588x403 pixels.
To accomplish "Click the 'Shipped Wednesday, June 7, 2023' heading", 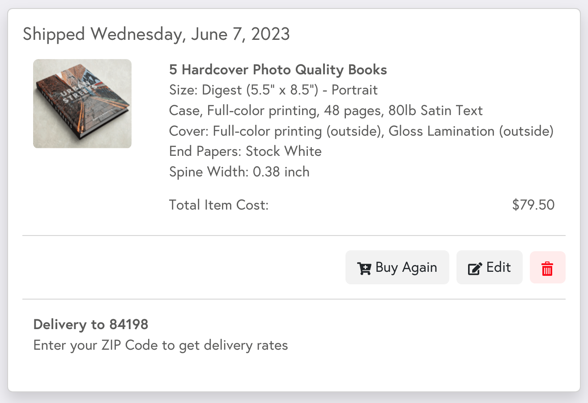I will coord(156,34).
